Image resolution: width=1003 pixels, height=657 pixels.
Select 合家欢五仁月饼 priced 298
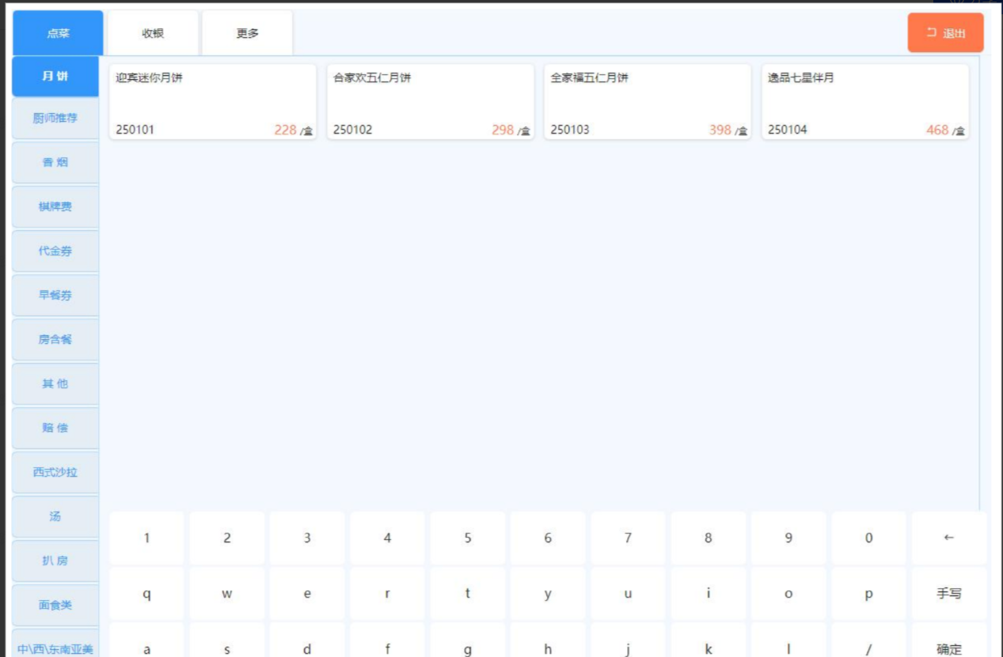coord(430,103)
